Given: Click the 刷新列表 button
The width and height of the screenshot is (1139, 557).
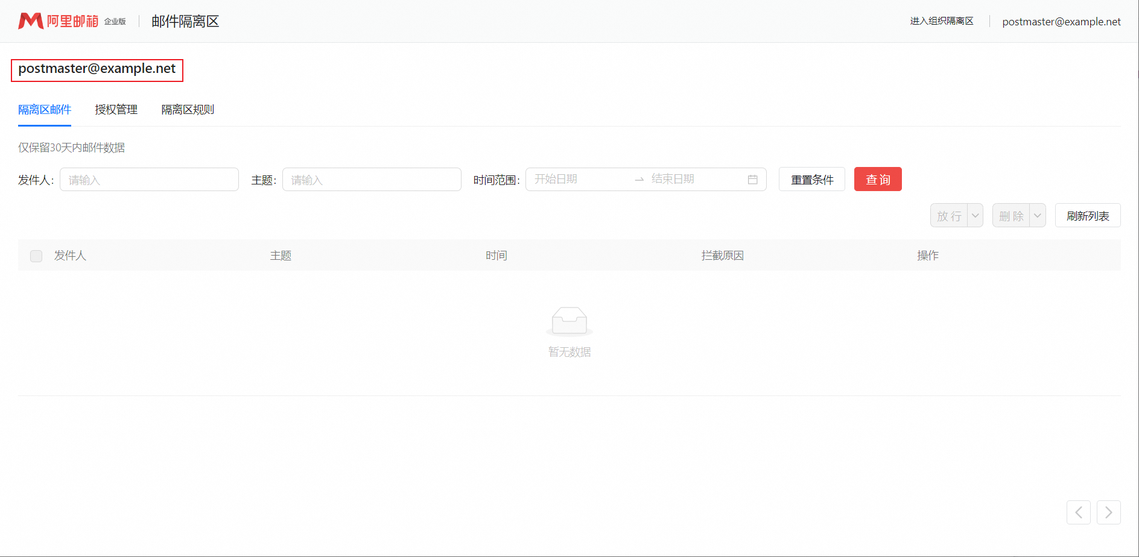Looking at the screenshot, I should click(x=1087, y=216).
